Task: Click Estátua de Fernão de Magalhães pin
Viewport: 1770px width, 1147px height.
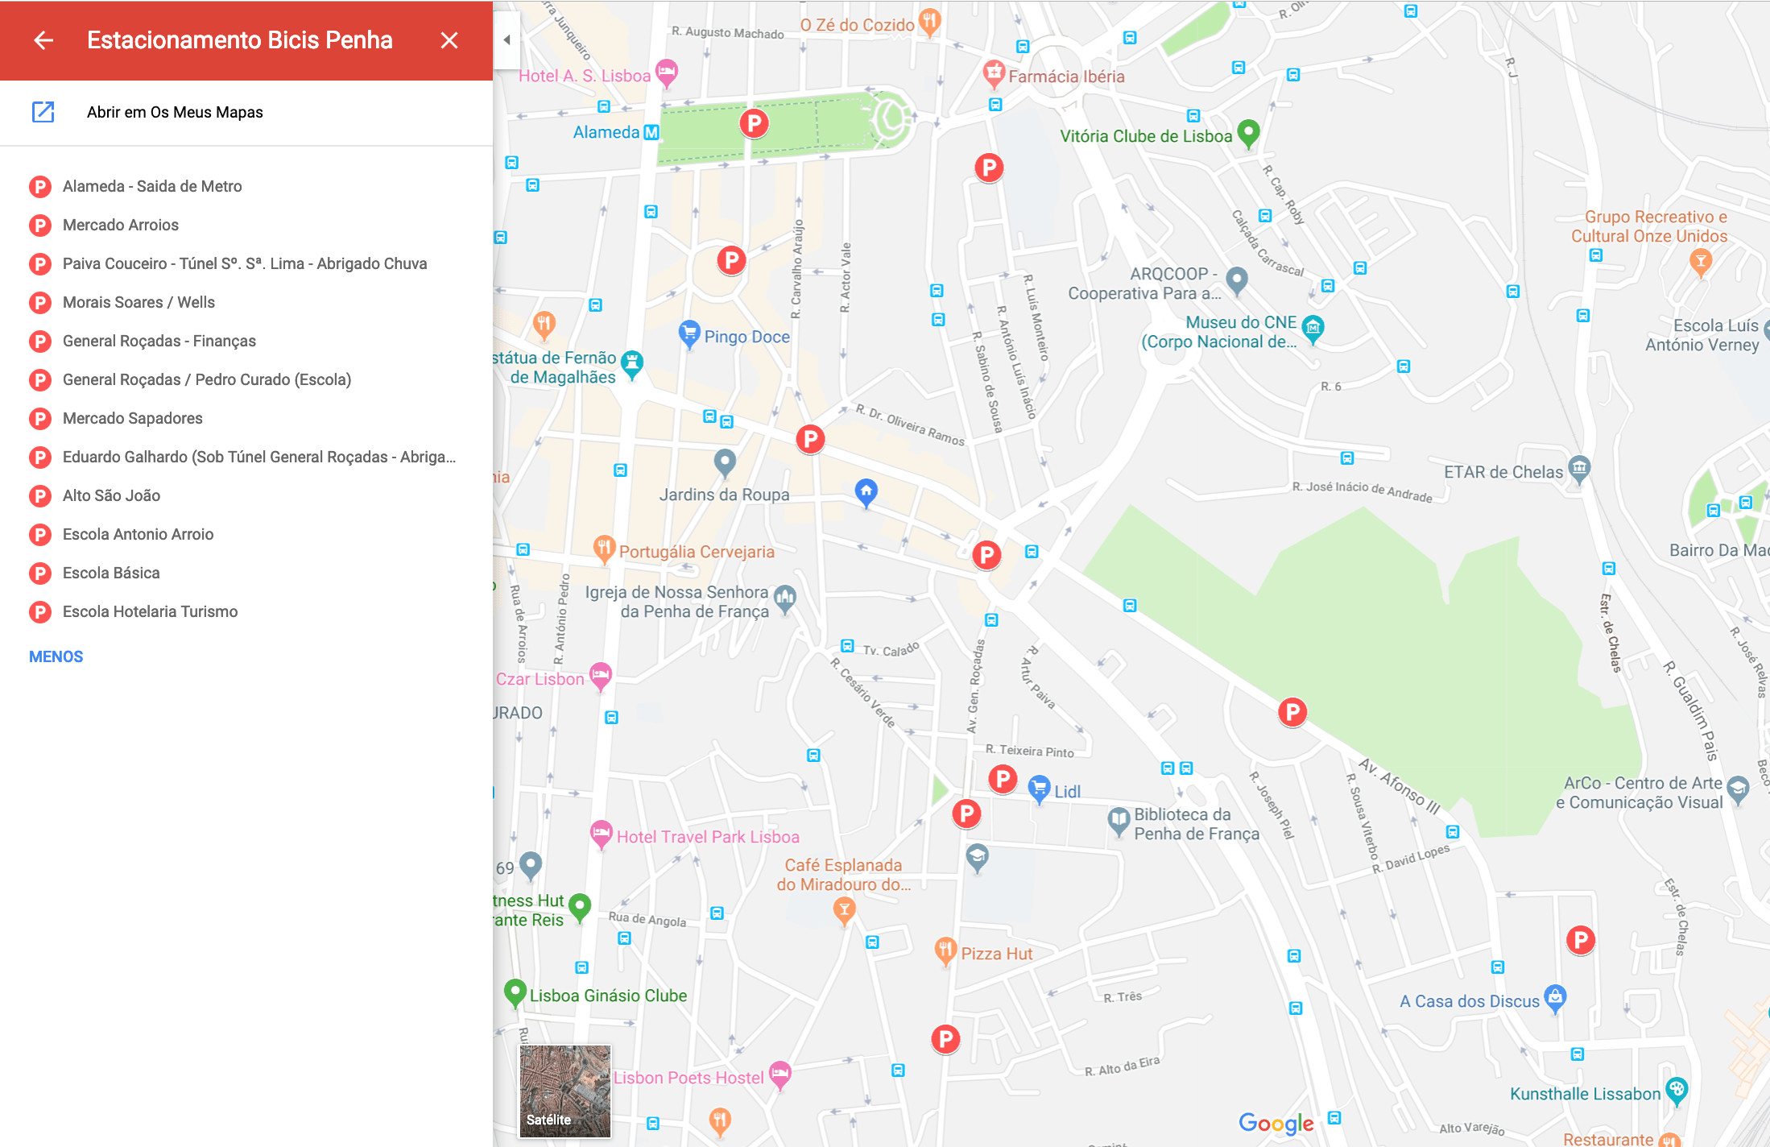Action: pyautogui.click(x=633, y=363)
